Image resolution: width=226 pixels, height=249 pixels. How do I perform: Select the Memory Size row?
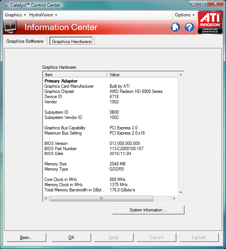pos(110,164)
